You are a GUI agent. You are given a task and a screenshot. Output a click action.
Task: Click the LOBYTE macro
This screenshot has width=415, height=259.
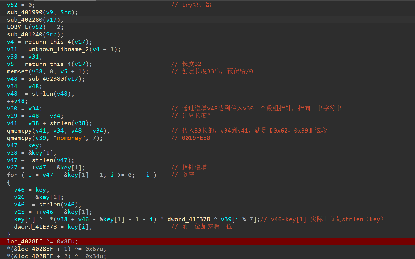click(18, 27)
